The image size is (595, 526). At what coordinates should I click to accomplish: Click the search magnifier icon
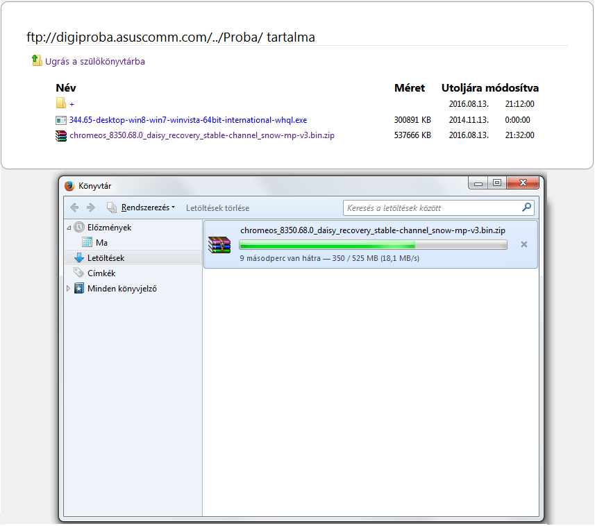click(526, 207)
